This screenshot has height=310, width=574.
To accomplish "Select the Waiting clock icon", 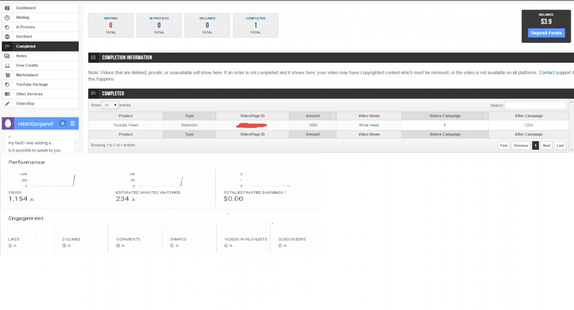I will pos(7,18).
